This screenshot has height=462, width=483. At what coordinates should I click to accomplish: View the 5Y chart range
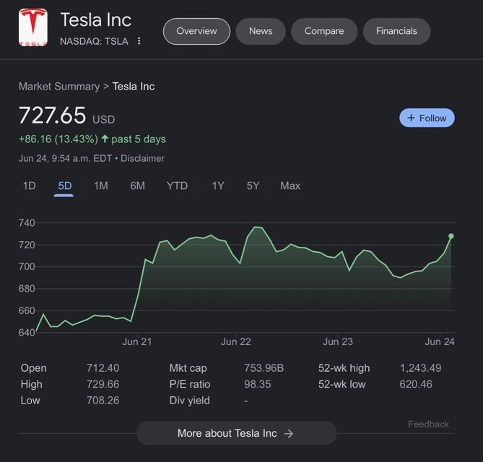coord(253,186)
